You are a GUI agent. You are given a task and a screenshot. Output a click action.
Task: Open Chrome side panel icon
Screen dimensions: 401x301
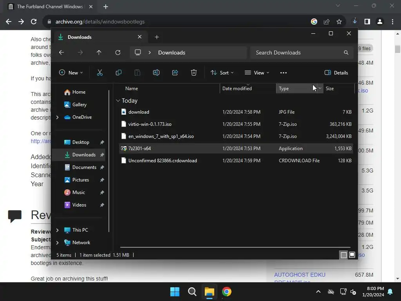pyautogui.click(x=367, y=22)
